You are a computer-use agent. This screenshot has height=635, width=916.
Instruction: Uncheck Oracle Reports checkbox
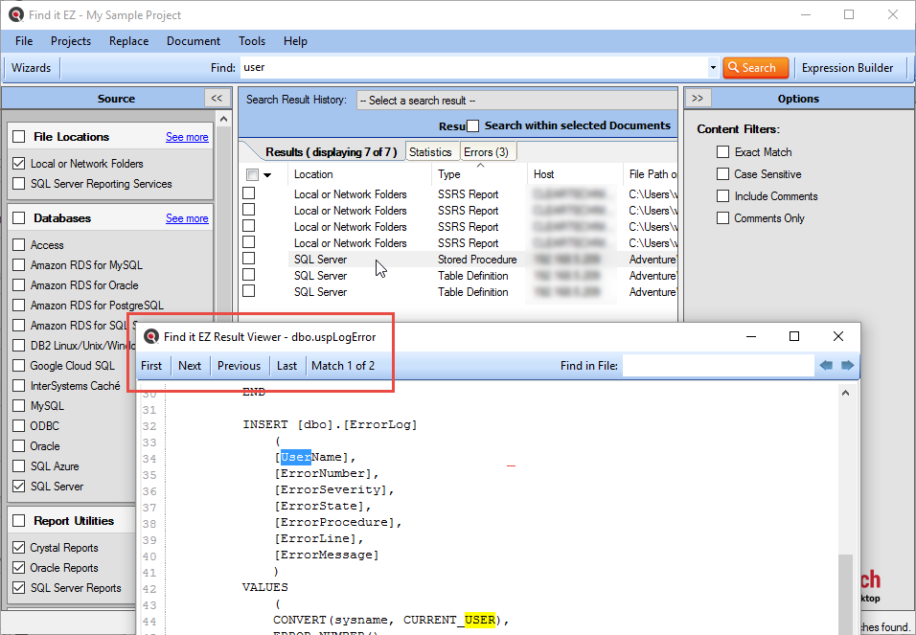[x=19, y=568]
